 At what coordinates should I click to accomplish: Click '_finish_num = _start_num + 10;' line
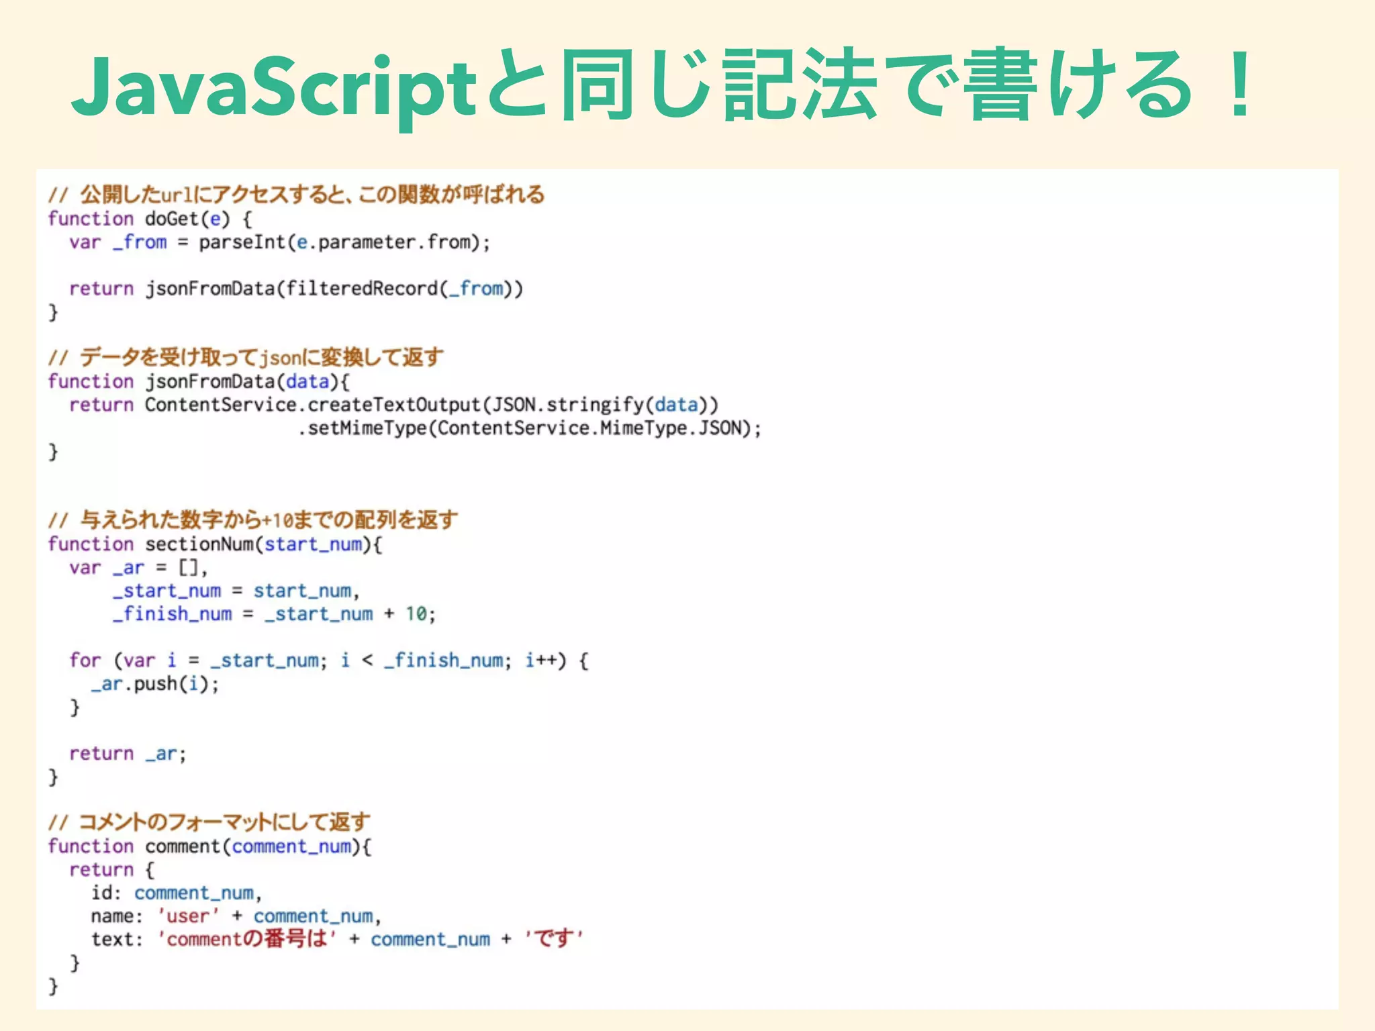274,614
